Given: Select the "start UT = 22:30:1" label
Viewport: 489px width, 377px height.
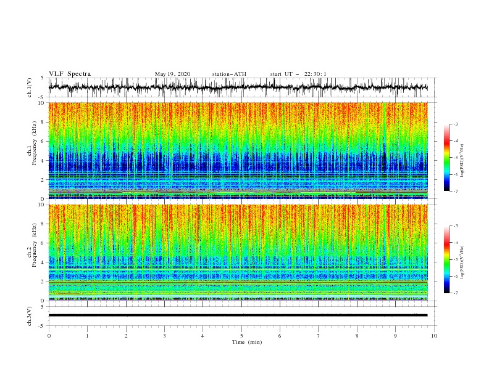Looking at the screenshot, I should [x=298, y=74].
